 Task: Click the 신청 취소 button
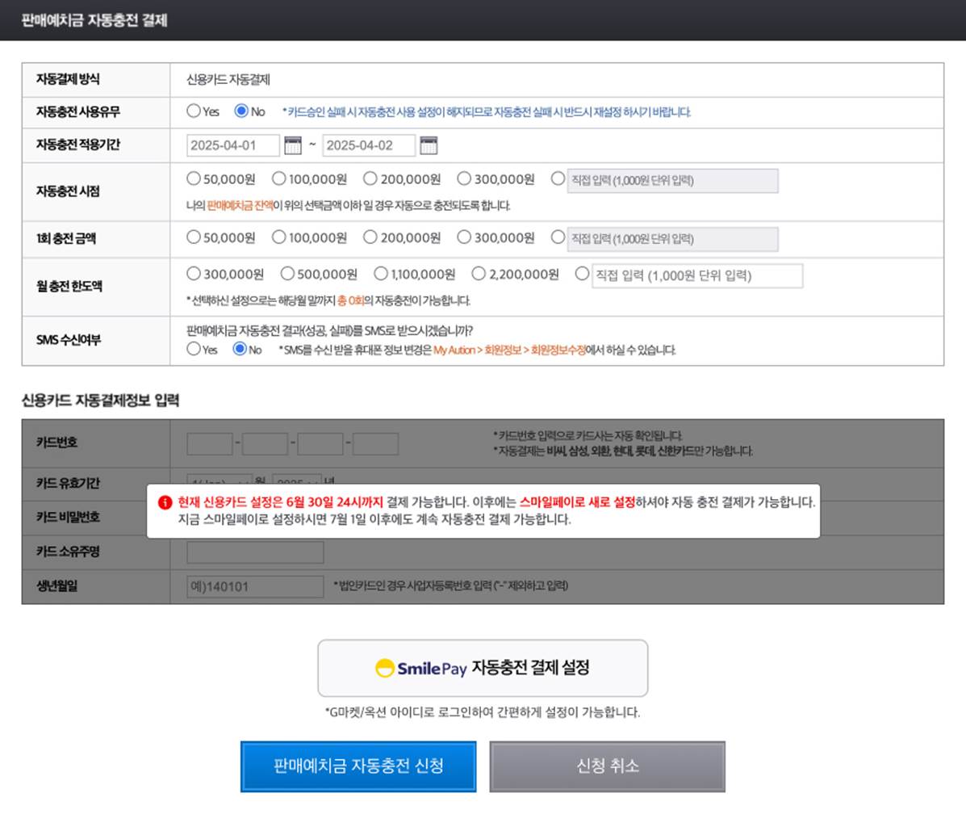point(607,766)
